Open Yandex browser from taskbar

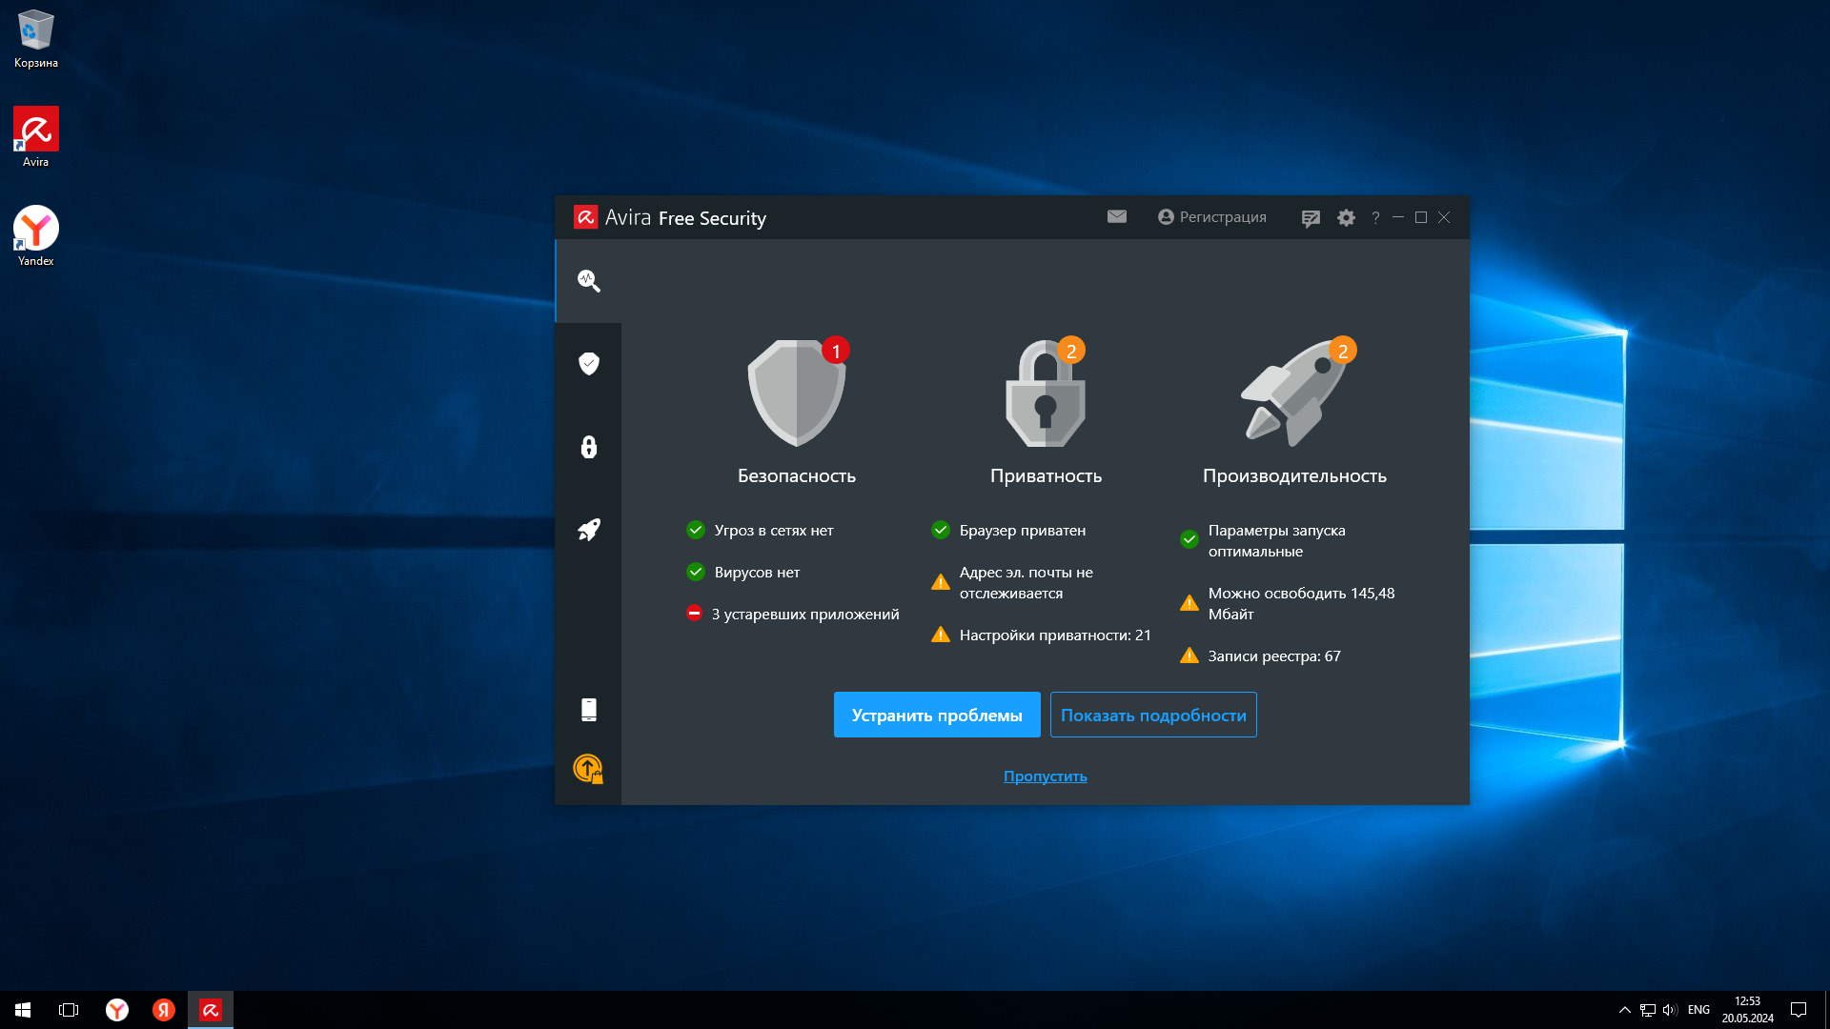(x=117, y=1010)
